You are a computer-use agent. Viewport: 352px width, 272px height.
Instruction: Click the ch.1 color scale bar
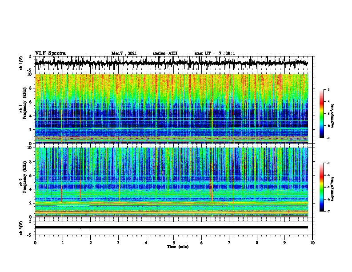322,114
